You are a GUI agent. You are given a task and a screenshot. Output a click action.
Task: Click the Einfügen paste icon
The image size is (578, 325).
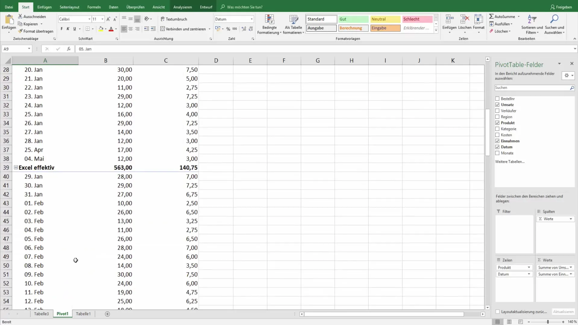point(9,20)
